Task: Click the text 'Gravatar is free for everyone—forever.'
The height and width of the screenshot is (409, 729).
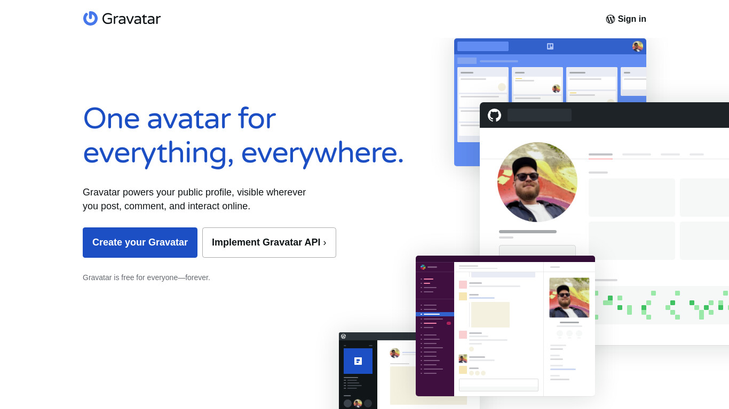Action: coord(146,277)
